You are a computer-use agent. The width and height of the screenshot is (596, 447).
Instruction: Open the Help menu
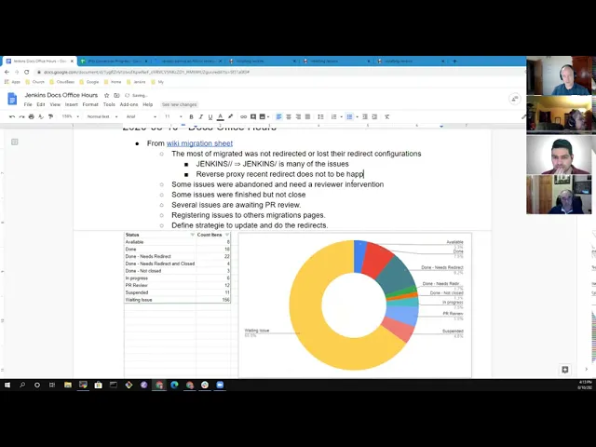point(147,104)
